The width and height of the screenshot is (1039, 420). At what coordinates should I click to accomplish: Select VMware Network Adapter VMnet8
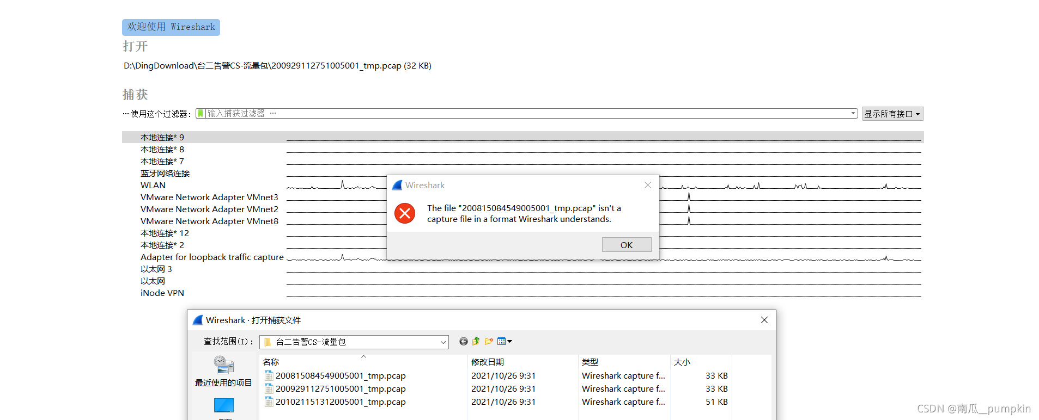(x=209, y=221)
